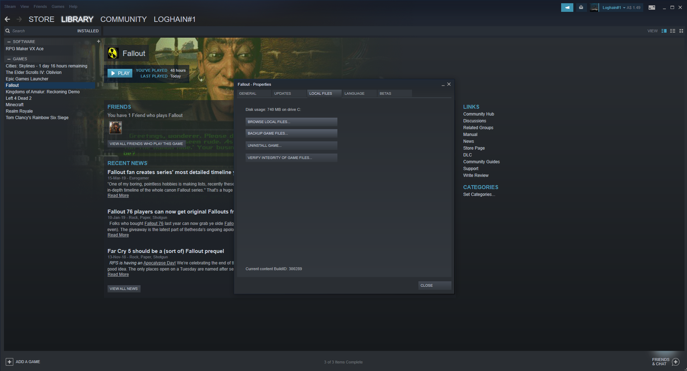The width and height of the screenshot is (687, 371).
Task: Switch to Big Picture mode icon
Action: click(652, 8)
